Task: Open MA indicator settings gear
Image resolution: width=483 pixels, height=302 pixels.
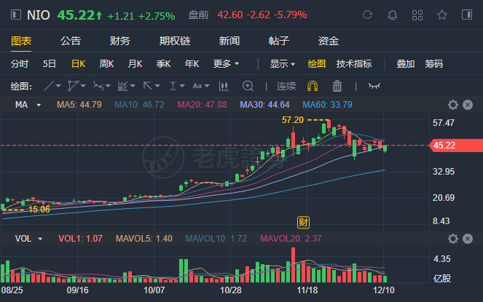Action: pyautogui.click(x=453, y=105)
